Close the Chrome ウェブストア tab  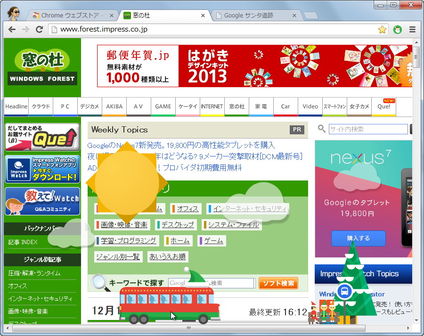tap(111, 16)
